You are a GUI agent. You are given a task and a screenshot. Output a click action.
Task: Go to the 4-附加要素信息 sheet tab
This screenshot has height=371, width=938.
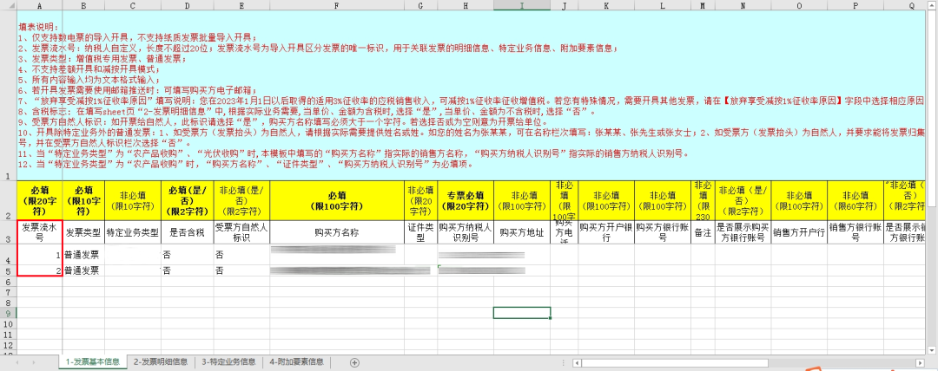click(296, 362)
